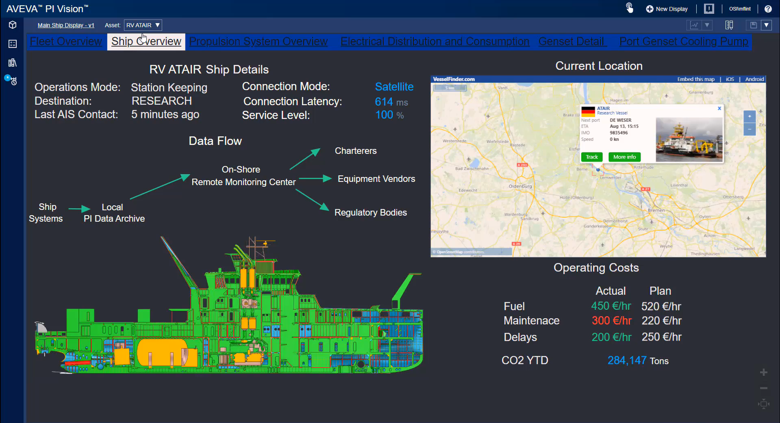Open the feedback exclamation icon

709,9
